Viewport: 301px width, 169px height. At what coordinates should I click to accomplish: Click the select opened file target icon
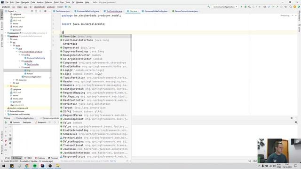pyautogui.click(x=32, y=11)
